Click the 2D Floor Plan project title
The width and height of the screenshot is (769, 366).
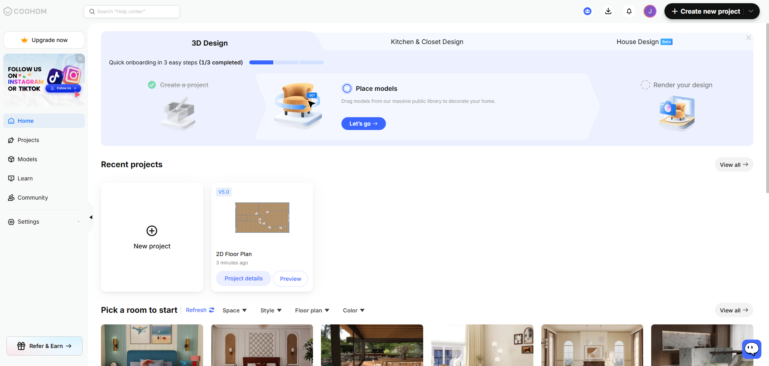click(x=234, y=254)
